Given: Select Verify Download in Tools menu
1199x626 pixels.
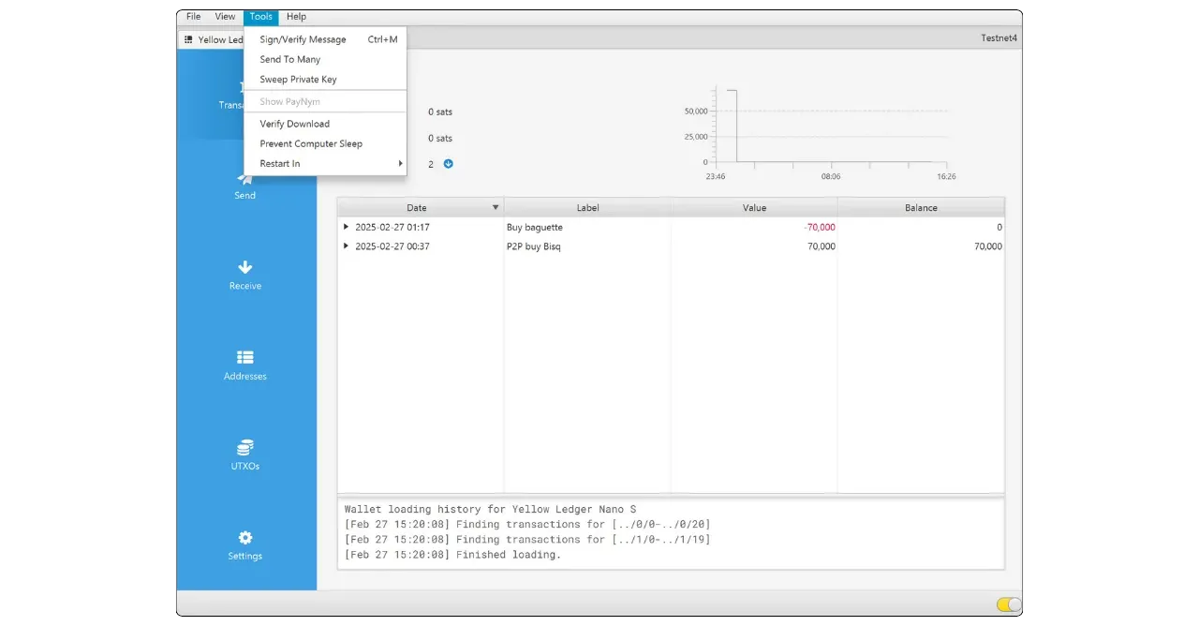Looking at the screenshot, I should pos(294,124).
